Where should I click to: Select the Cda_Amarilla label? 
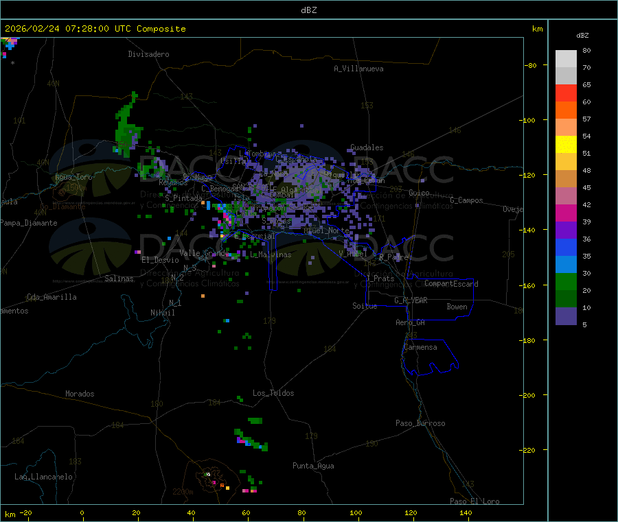pos(51,297)
